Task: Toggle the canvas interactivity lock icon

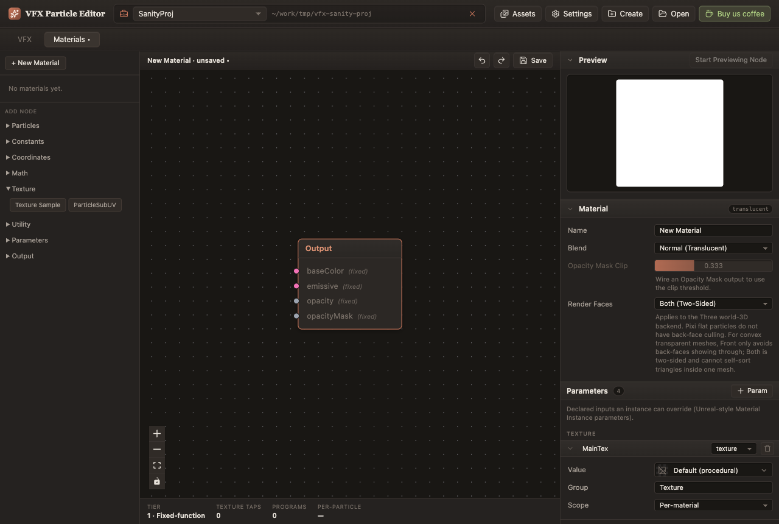Action: 157,481
